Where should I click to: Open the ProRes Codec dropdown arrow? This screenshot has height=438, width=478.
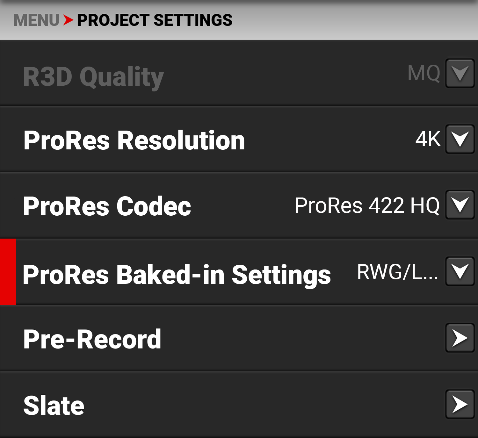point(460,205)
